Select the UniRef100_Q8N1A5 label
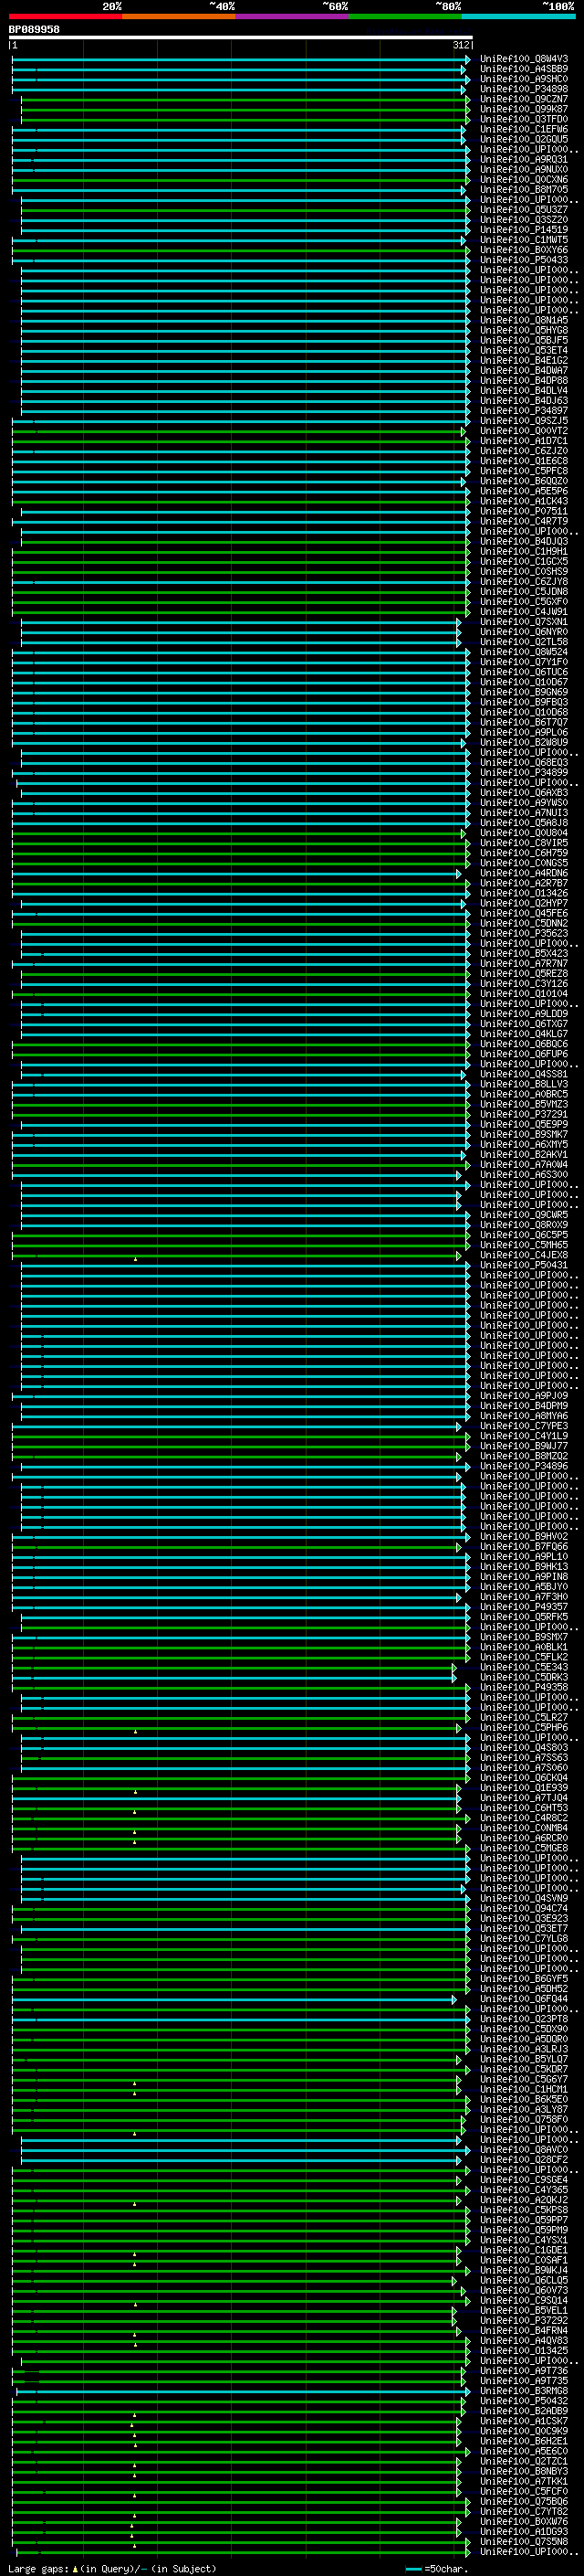Screen dimensions: 584x2576 click(x=524, y=320)
